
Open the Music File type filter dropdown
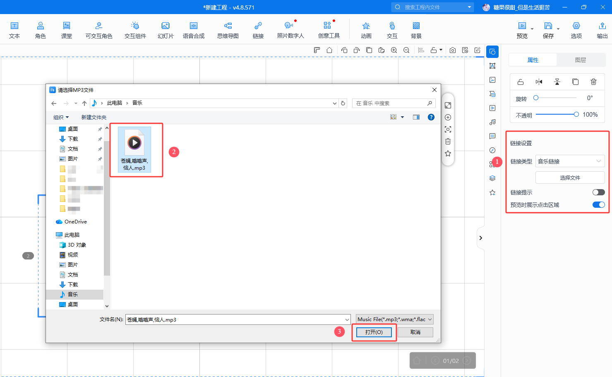[x=395, y=319]
